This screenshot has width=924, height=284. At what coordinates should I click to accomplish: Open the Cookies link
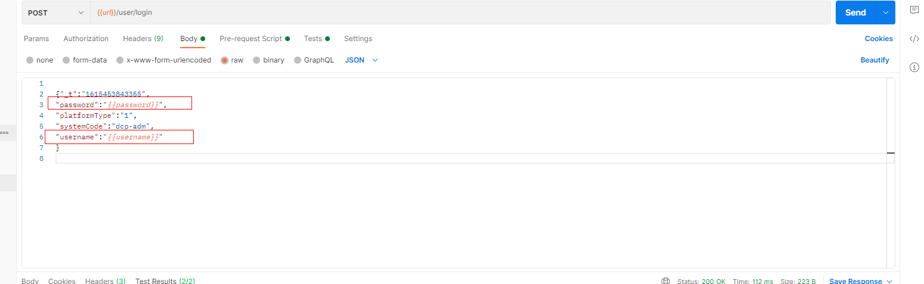point(879,39)
